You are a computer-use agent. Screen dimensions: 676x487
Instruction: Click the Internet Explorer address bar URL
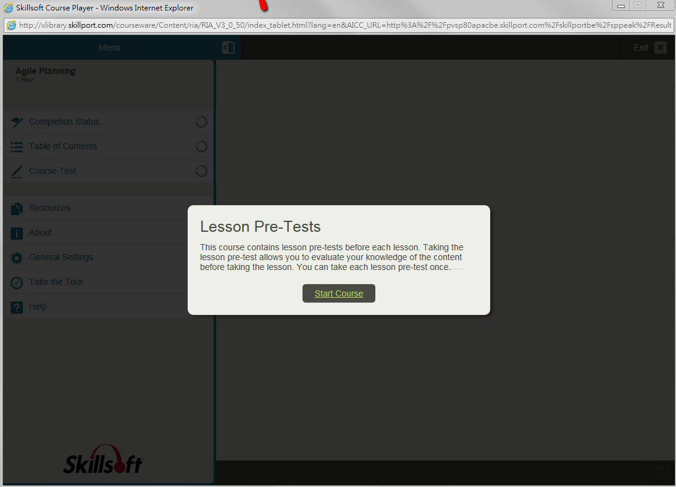[345, 25]
